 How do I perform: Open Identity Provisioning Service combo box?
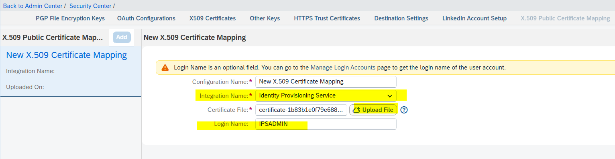[326, 96]
